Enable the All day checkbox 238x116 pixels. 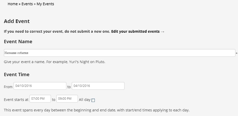click(x=93, y=100)
